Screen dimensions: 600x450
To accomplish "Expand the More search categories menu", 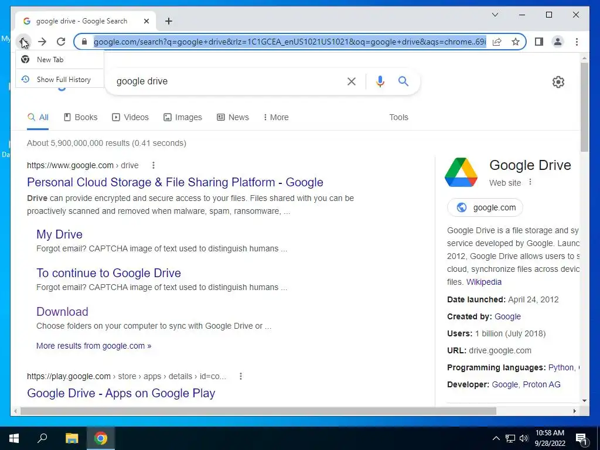I will (276, 117).
